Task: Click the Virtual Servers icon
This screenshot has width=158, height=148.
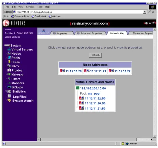Action: (9, 49)
